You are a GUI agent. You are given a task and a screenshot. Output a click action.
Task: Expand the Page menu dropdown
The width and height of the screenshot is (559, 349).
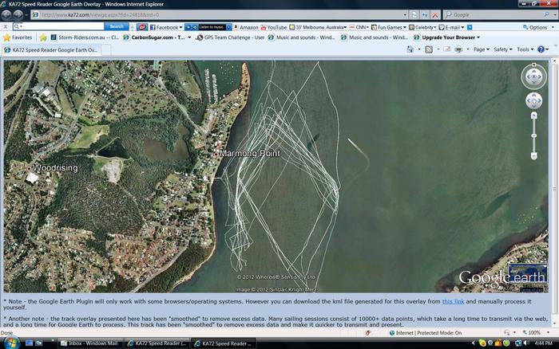click(x=480, y=49)
